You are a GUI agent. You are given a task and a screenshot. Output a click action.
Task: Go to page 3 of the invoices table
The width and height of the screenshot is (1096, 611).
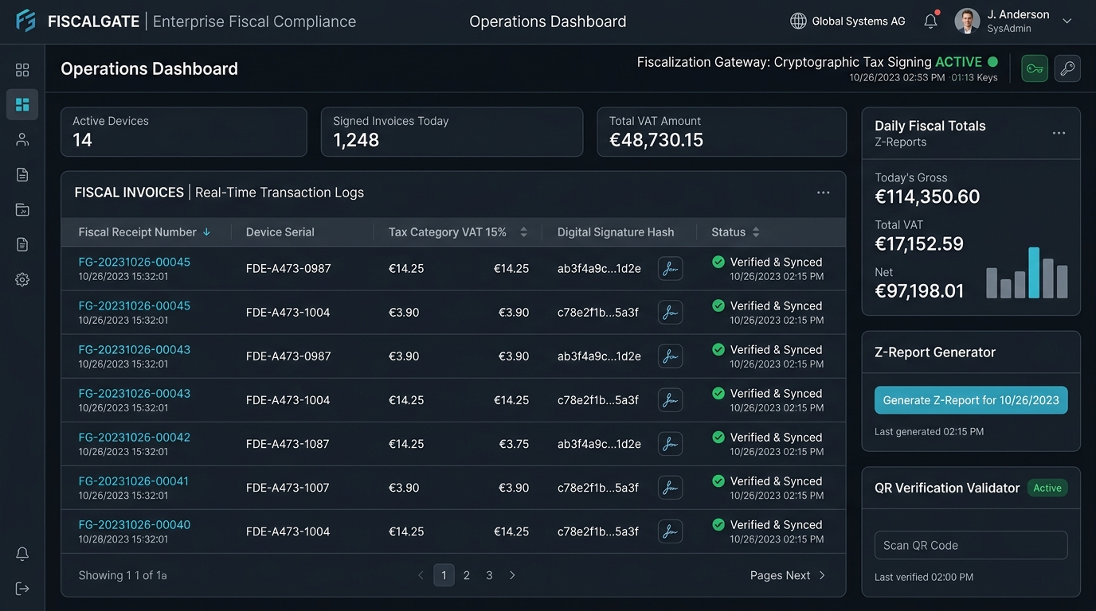pos(489,575)
